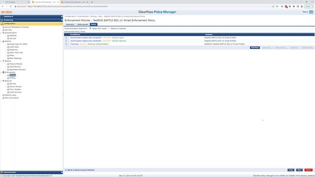This screenshot has height=177, width=315.
Task: Expand the Dashboard panel arrow
Action: [62, 16]
